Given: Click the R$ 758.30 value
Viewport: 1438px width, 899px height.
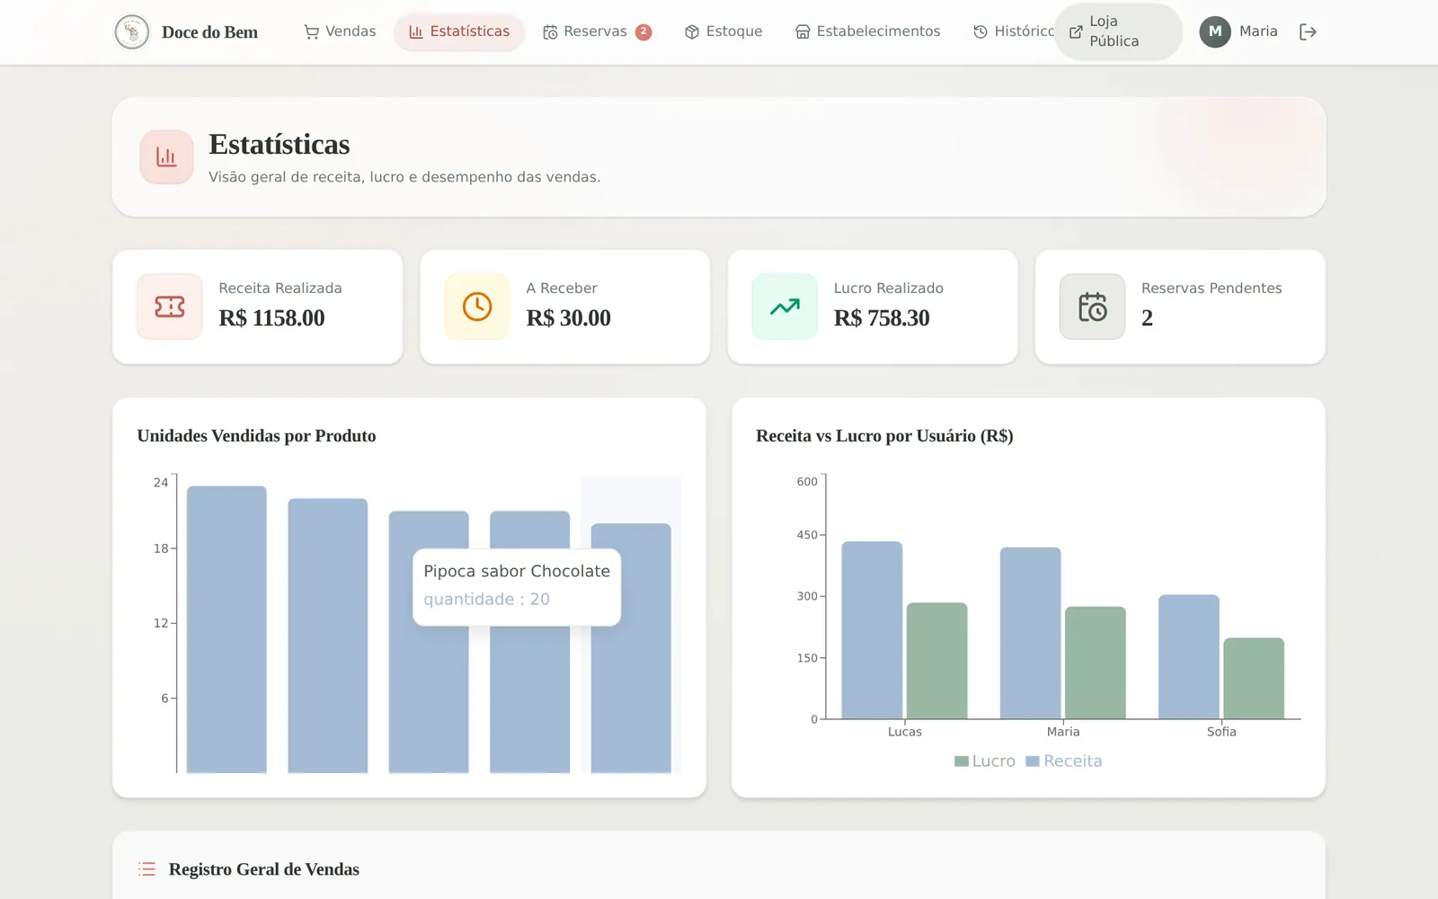Looking at the screenshot, I should [882, 318].
